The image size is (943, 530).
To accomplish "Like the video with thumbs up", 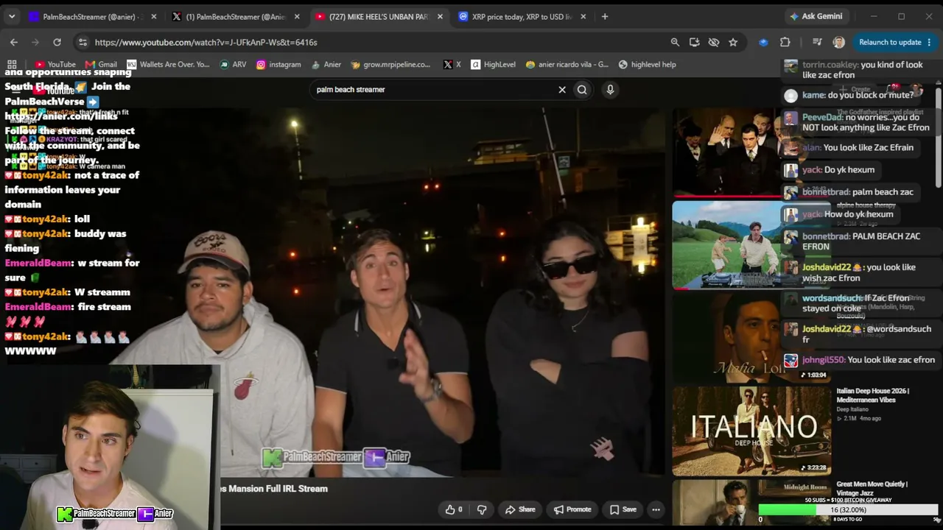I will tap(454, 509).
